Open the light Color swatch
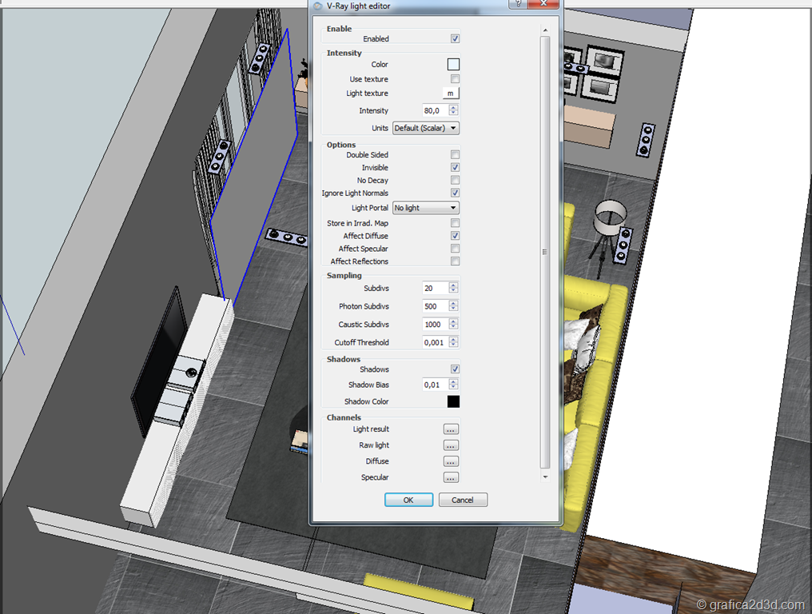812x614 pixels. [453, 65]
